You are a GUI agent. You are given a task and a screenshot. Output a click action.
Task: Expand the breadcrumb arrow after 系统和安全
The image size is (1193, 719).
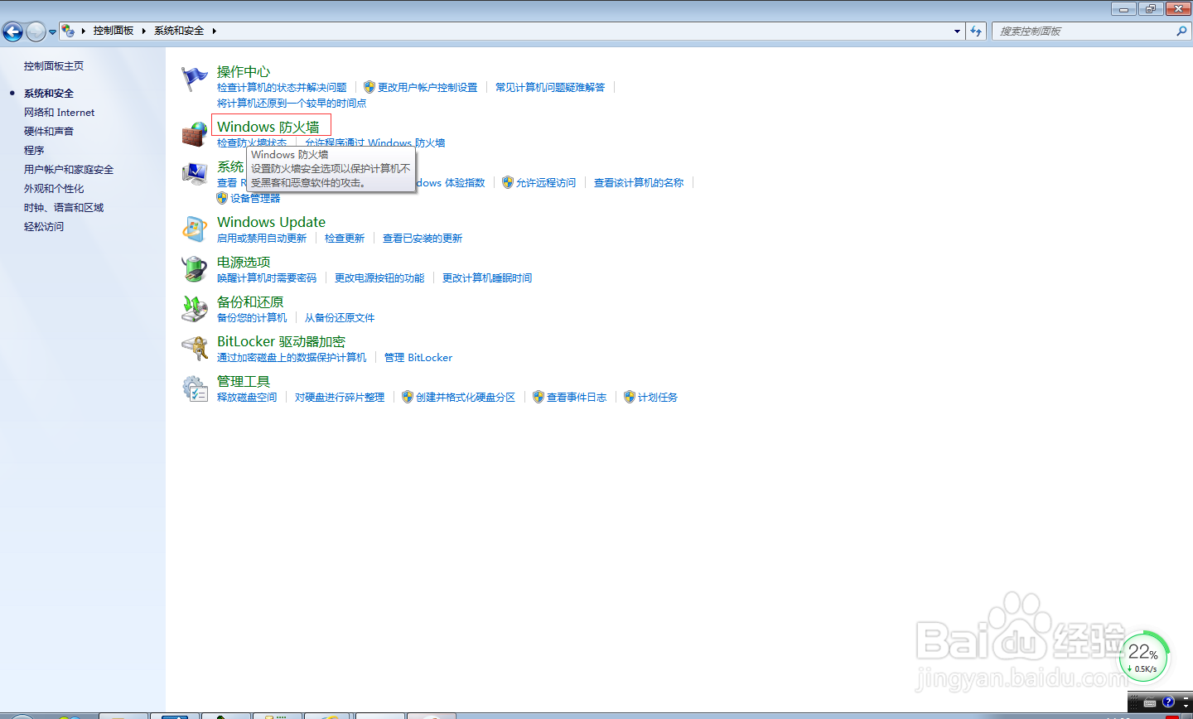(x=214, y=31)
